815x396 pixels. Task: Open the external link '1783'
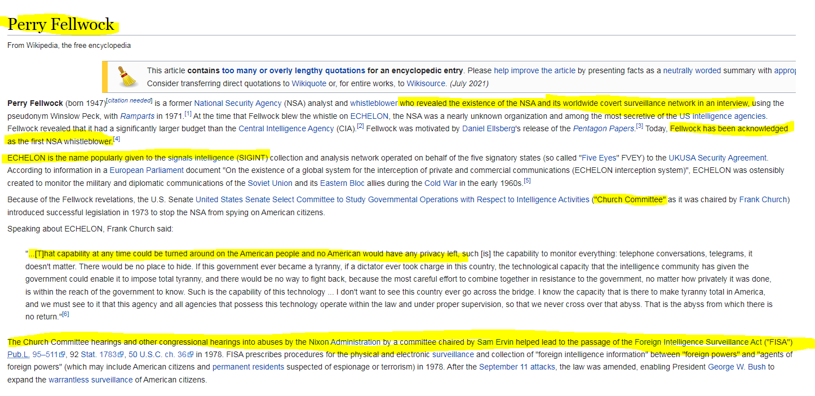click(112, 355)
